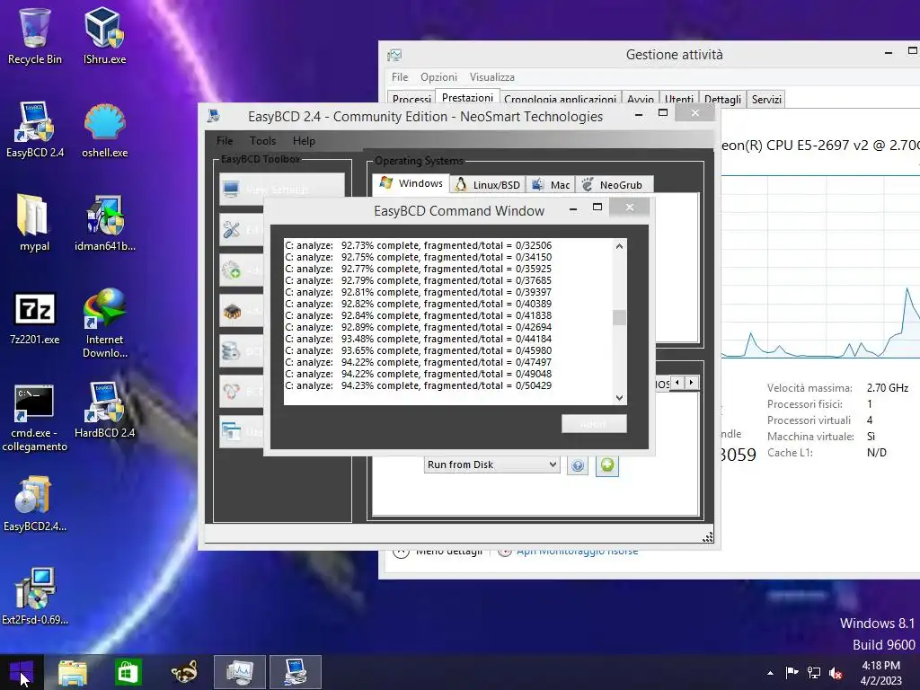Screen dimensions: 920x690
Task: Open the Tools menu in EasyBCD
Action: pos(262,141)
